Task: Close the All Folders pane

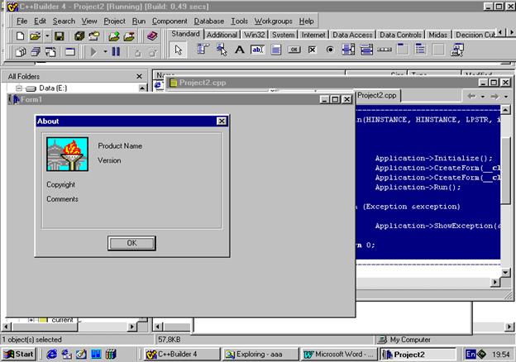Action: 139,76
